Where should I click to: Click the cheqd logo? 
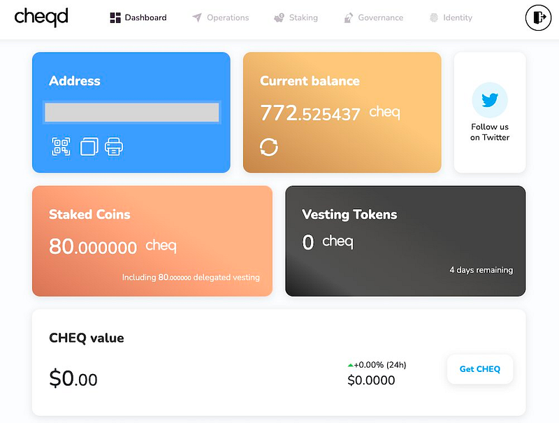(x=41, y=17)
